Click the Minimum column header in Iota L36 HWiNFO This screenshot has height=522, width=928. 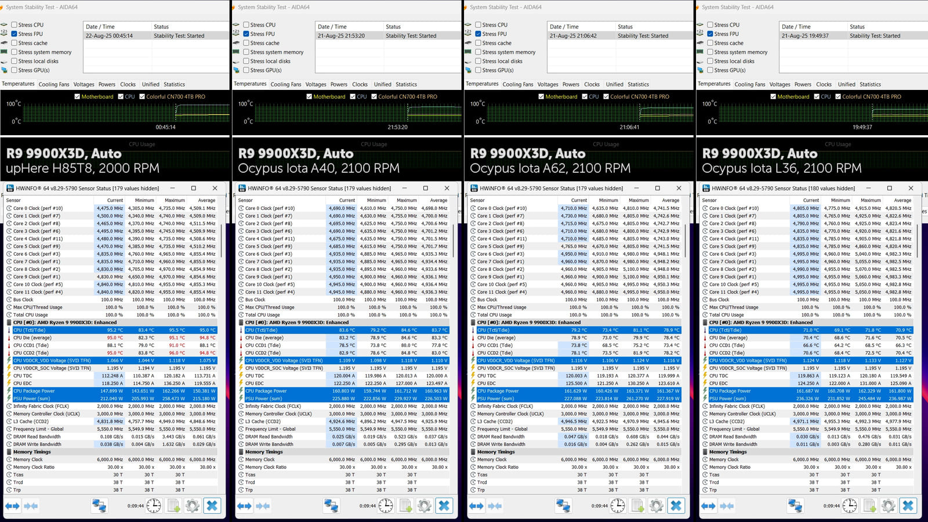coord(836,200)
